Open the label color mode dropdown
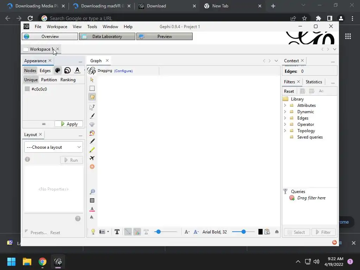This screenshot has height=270, width=360. [x=196, y=232]
